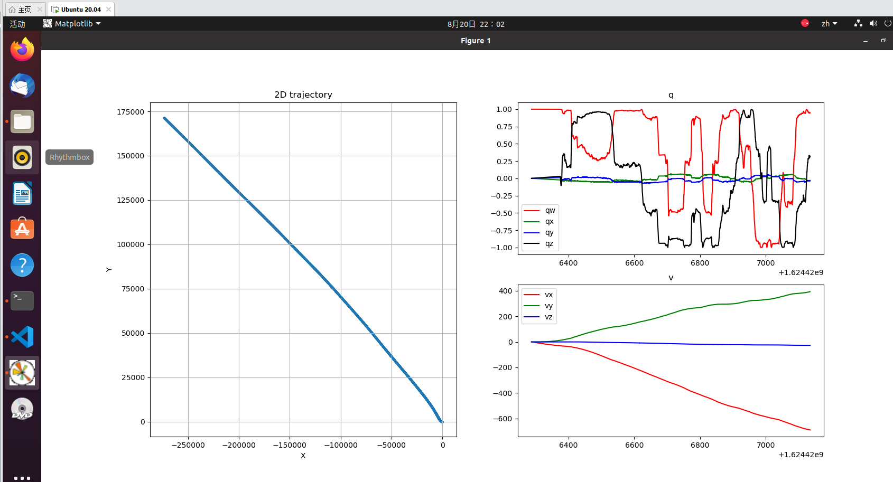Viewport: 893px width, 482px height.
Task: Click the 2D trajectory plot title
Action: point(303,94)
